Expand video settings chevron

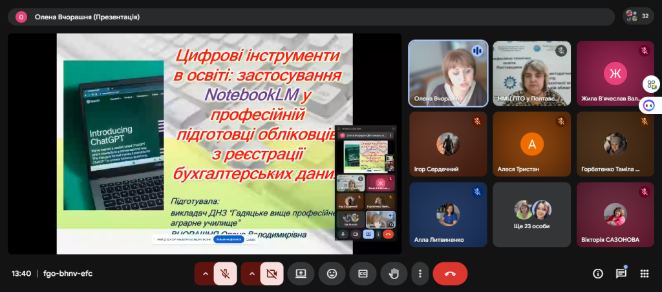(252, 273)
